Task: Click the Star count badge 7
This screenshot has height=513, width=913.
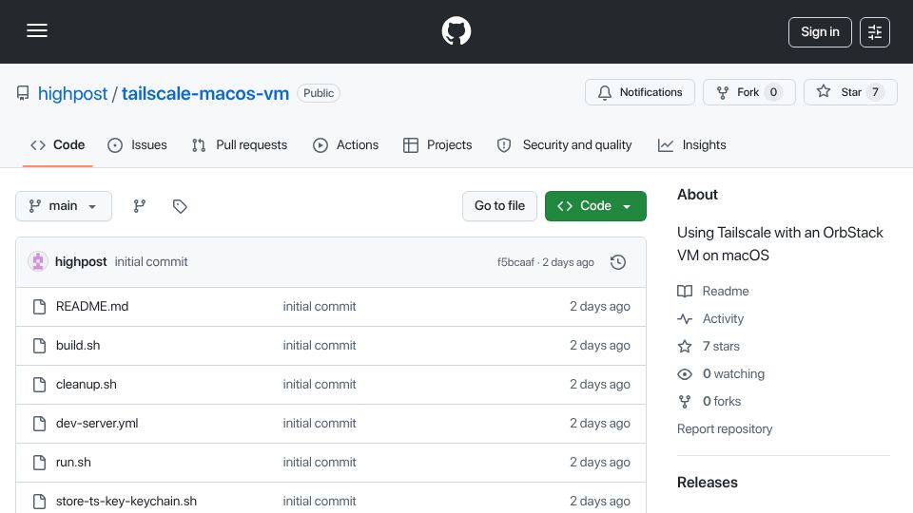Action: (875, 92)
